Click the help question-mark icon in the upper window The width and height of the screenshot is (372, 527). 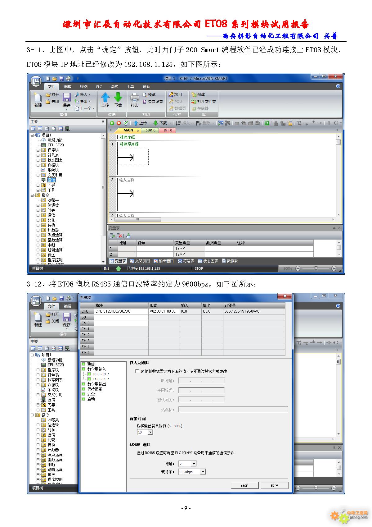[338, 86]
